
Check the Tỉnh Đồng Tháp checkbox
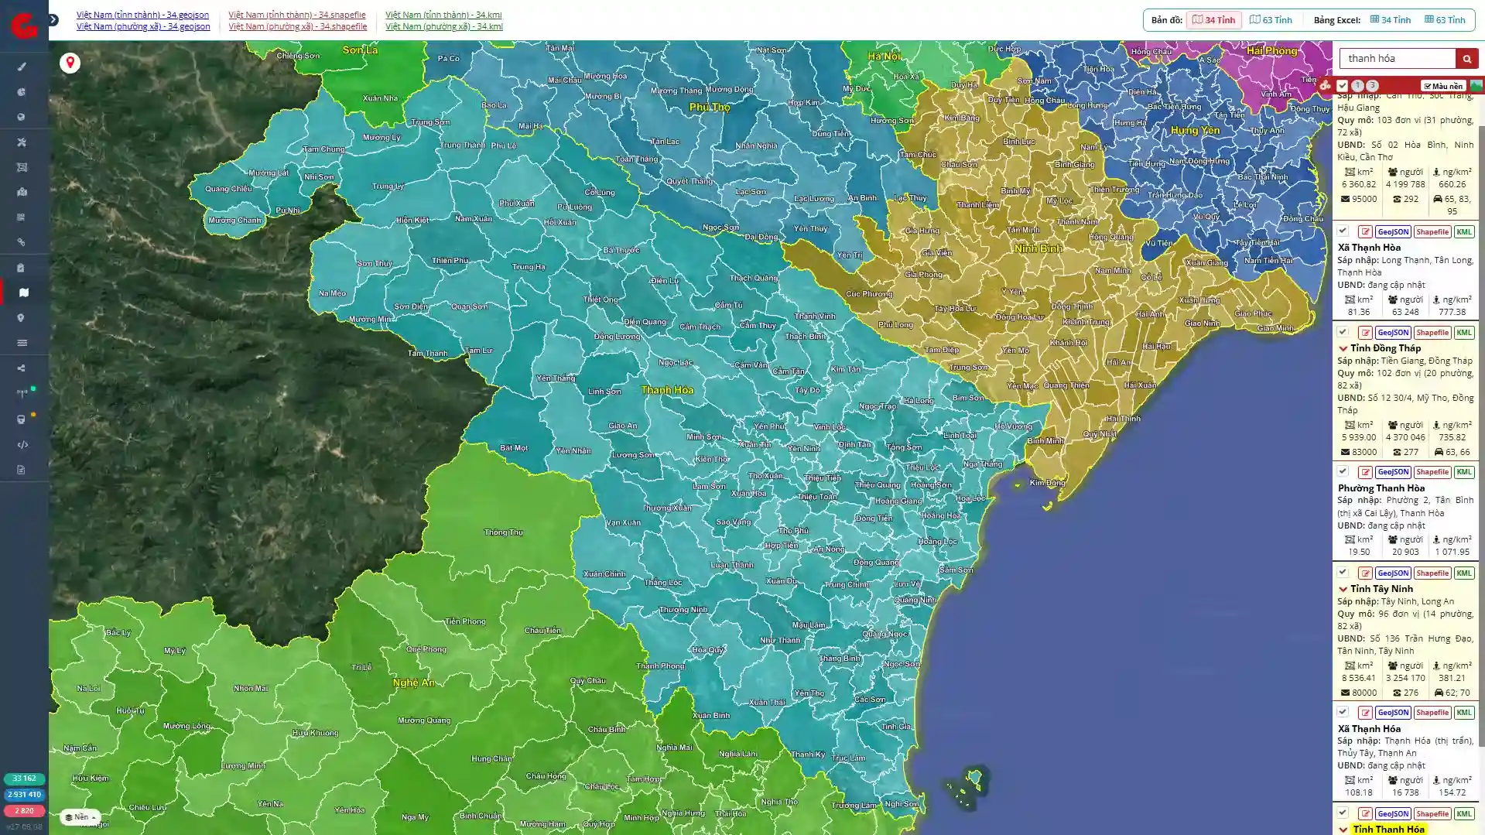coord(1343,332)
